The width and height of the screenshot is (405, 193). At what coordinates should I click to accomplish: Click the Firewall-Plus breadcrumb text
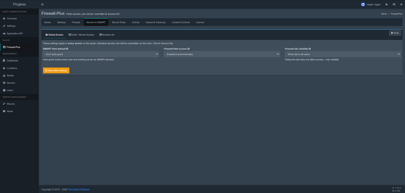click(396, 14)
